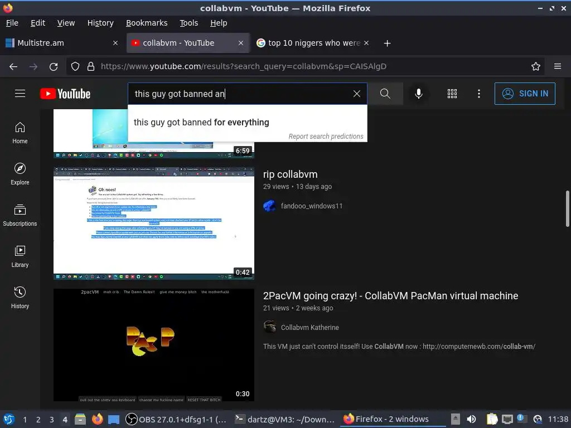Screen dimensions: 571x428
Task: Reload the current page
Action: 54,67
